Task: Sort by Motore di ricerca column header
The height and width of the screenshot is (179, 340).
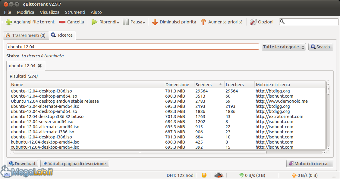Action: [290, 84]
